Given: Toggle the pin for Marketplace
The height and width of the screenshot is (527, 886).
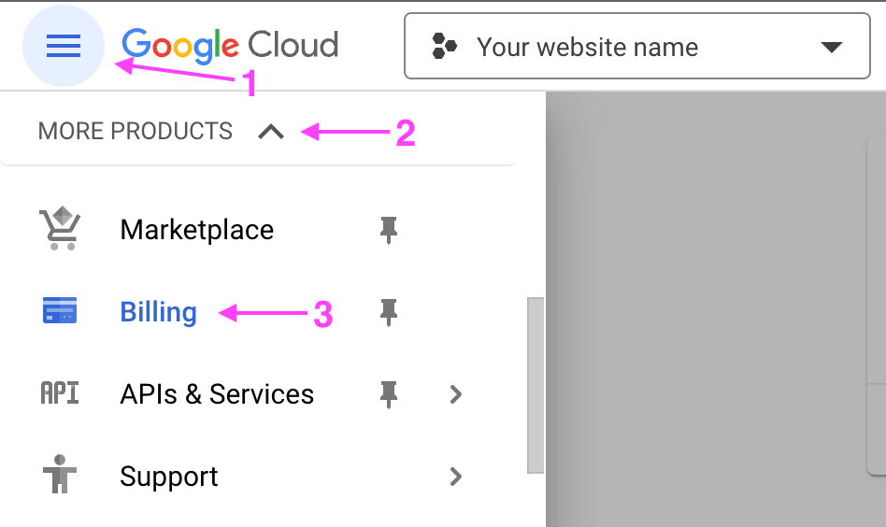Looking at the screenshot, I should tap(388, 230).
